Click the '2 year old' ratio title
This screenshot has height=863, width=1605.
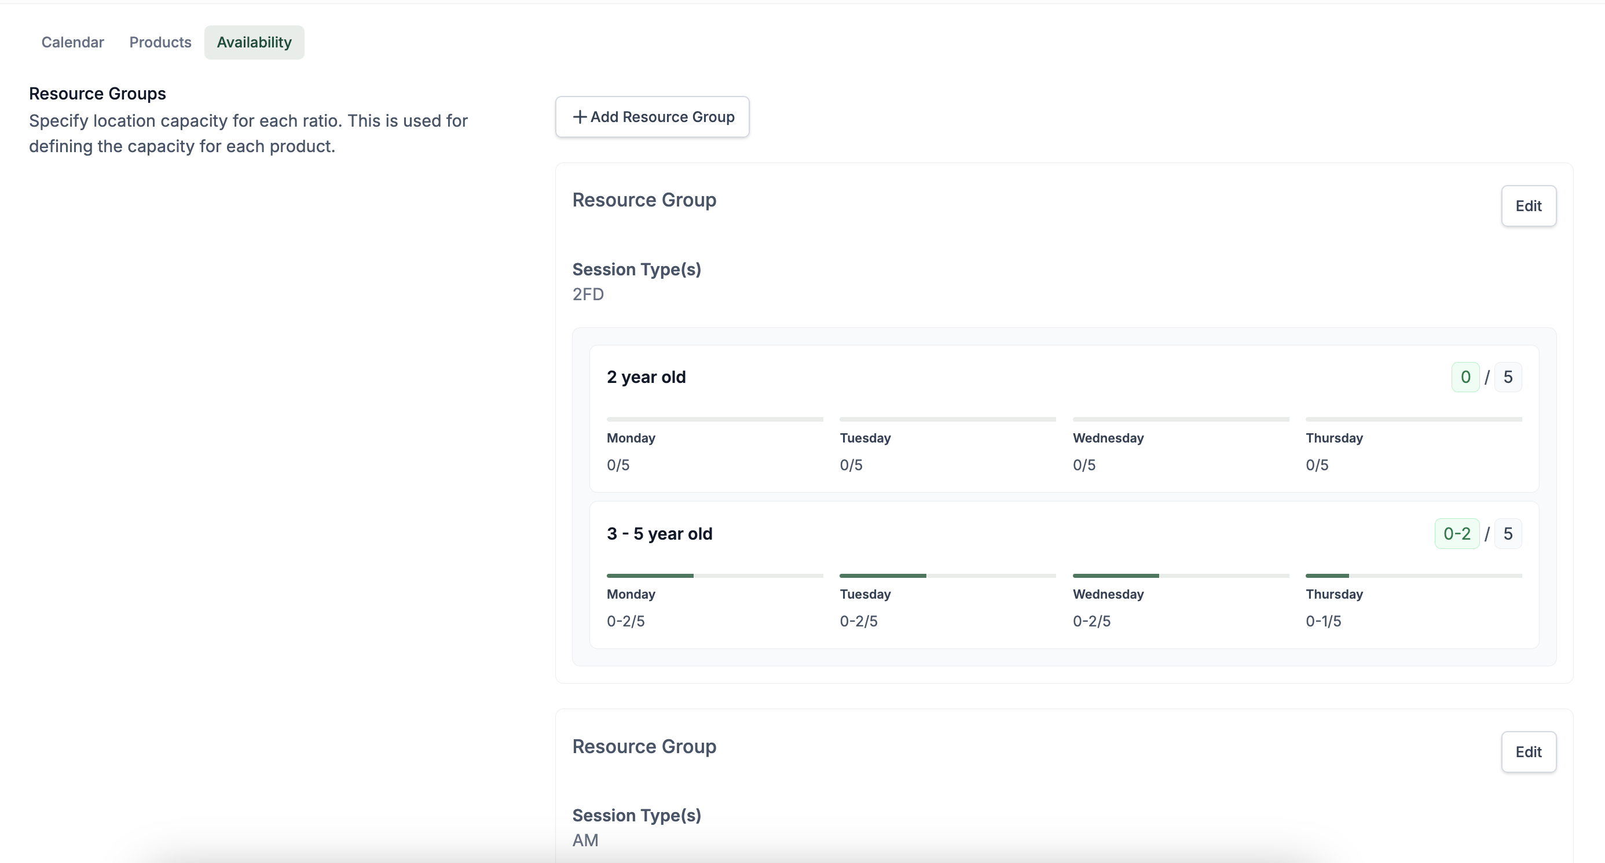coord(646,377)
